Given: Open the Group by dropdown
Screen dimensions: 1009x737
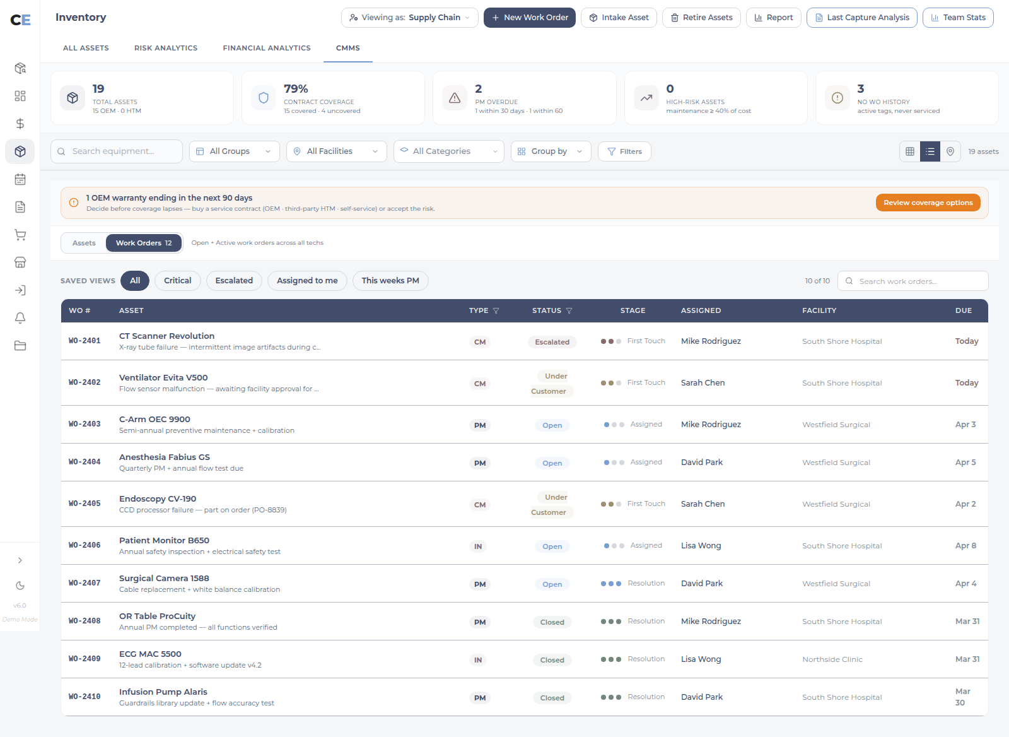Looking at the screenshot, I should tap(551, 151).
